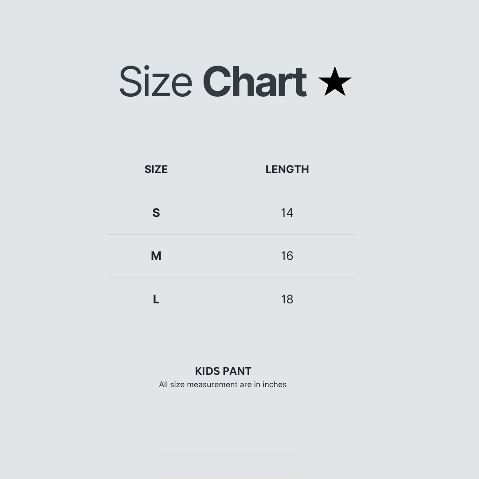Select the LENGTH column header pill
The image size is (479, 479).
pos(287,169)
